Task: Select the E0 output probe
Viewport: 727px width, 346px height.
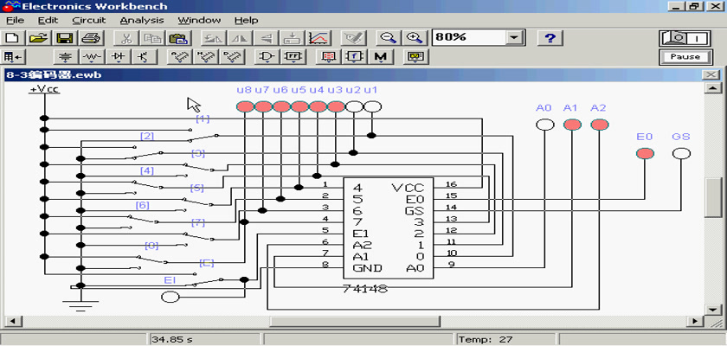Action: click(645, 154)
